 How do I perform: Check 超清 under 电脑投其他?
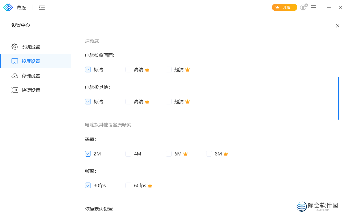tap(169, 102)
